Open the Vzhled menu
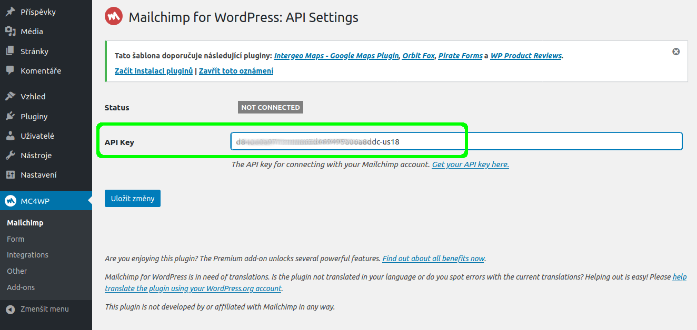The height and width of the screenshot is (330, 697). (46, 96)
